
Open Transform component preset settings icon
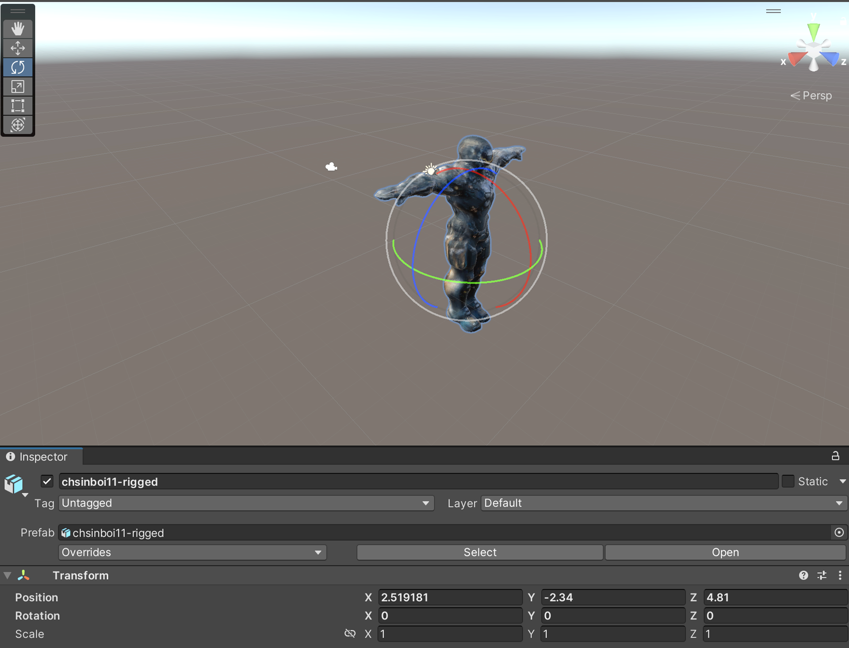click(x=822, y=575)
